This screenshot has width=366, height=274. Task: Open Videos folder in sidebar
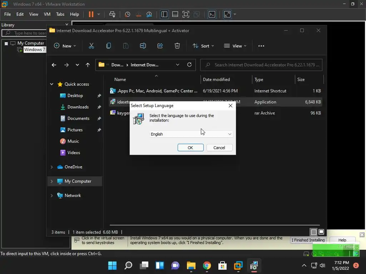tap(74, 153)
